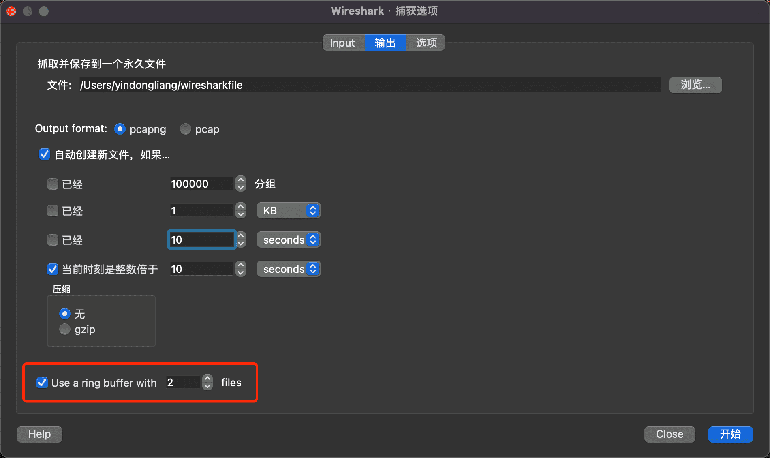Switch to the Input tab

point(343,43)
